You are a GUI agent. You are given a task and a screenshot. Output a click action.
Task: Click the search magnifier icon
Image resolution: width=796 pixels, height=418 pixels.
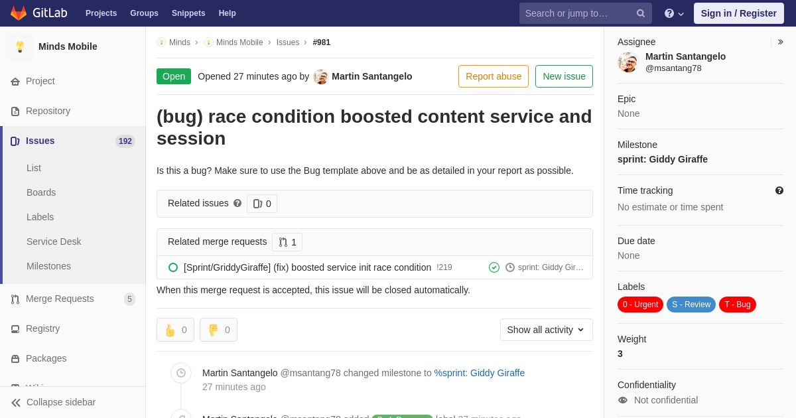(641, 13)
